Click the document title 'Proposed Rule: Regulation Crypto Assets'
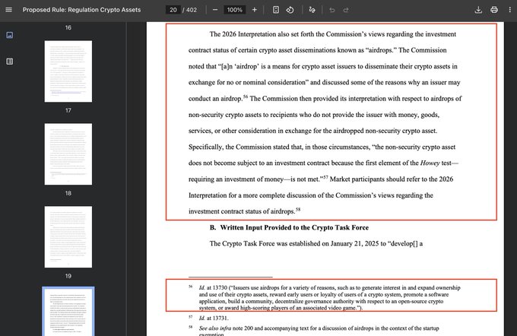This screenshot has height=336, width=517. click(81, 10)
